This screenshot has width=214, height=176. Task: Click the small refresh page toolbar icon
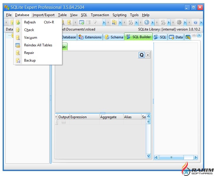[x=95, y=22]
